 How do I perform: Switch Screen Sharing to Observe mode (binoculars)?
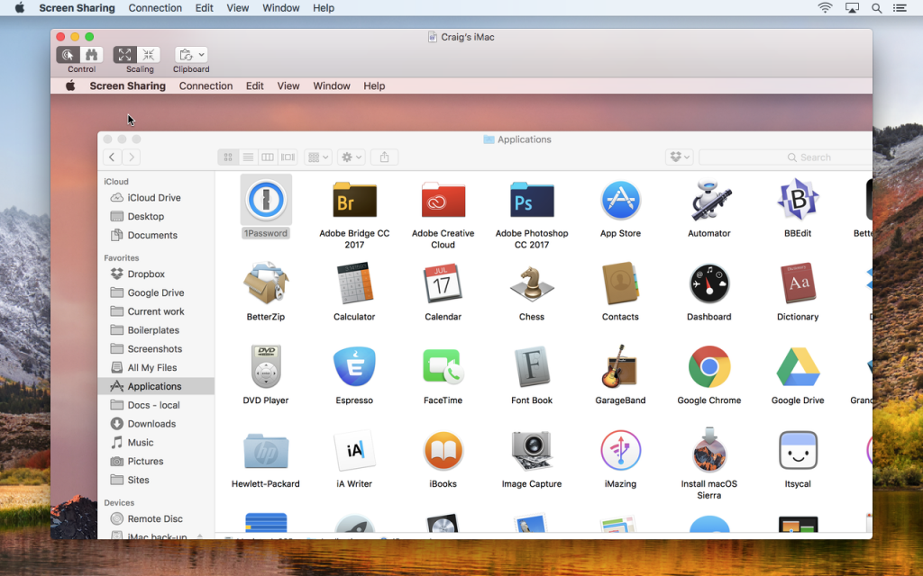tap(92, 55)
